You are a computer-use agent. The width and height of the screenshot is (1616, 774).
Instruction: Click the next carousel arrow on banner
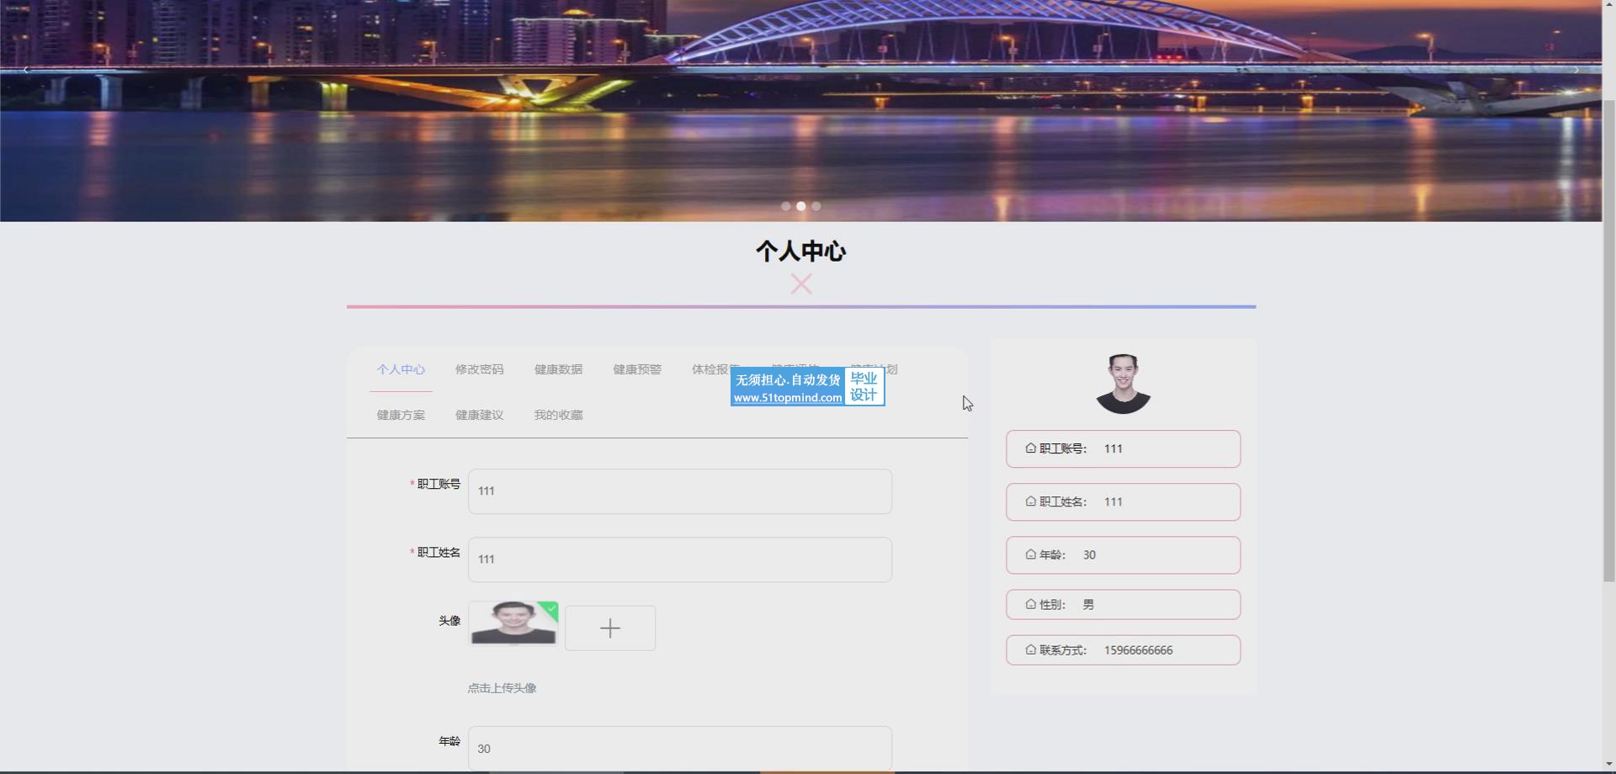[1576, 70]
